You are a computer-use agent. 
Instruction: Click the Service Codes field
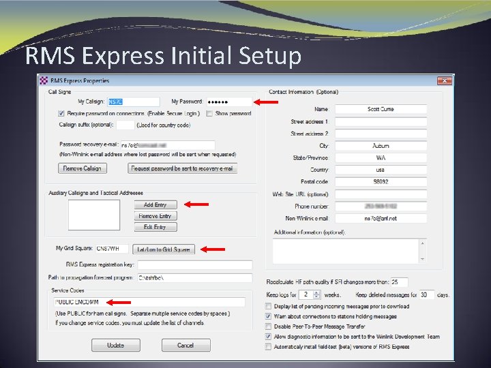(x=149, y=302)
